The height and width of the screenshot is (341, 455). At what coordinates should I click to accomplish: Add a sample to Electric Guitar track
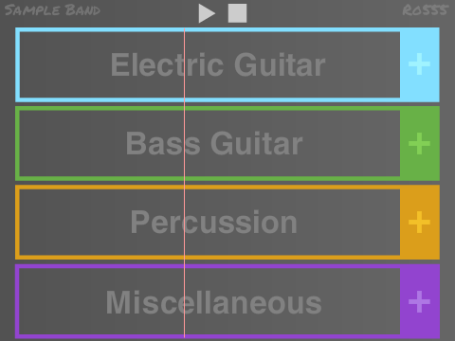click(419, 64)
